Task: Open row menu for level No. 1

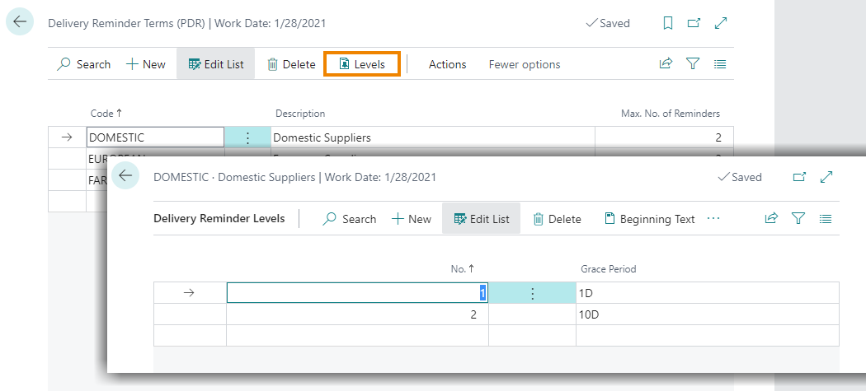Action: 532,293
